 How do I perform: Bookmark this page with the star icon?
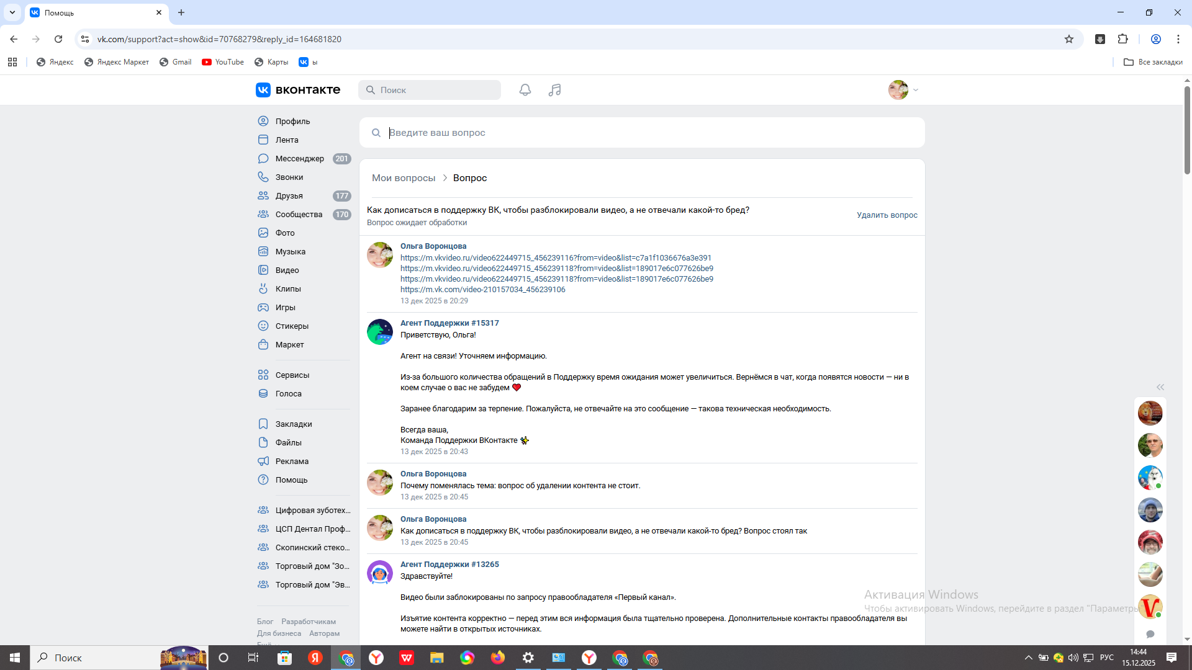coord(1069,39)
